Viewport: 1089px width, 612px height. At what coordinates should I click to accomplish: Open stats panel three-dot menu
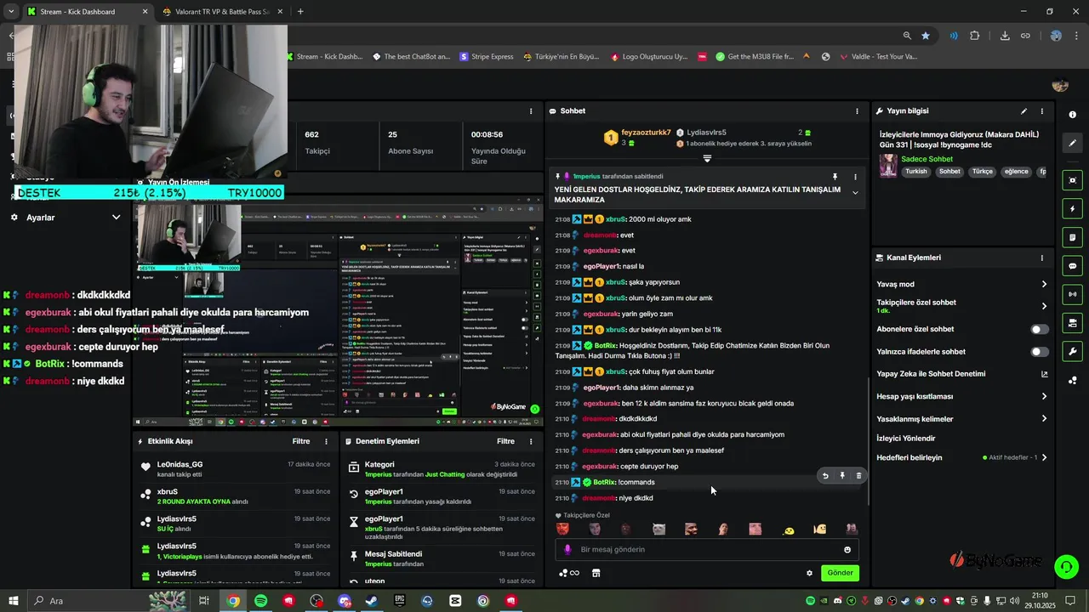531,111
